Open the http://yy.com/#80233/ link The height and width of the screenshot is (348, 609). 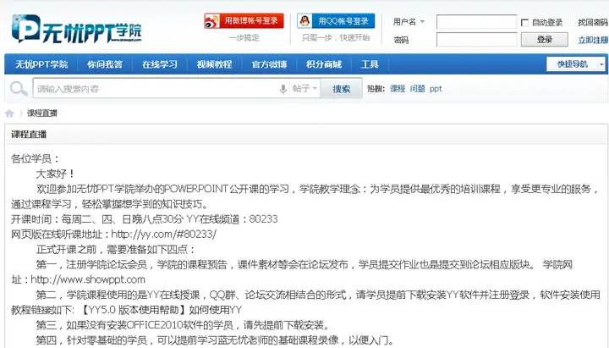[163, 235]
